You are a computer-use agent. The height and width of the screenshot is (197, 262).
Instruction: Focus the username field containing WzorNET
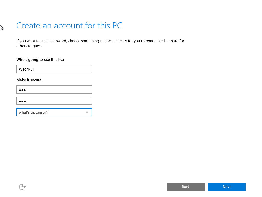(x=54, y=69)
